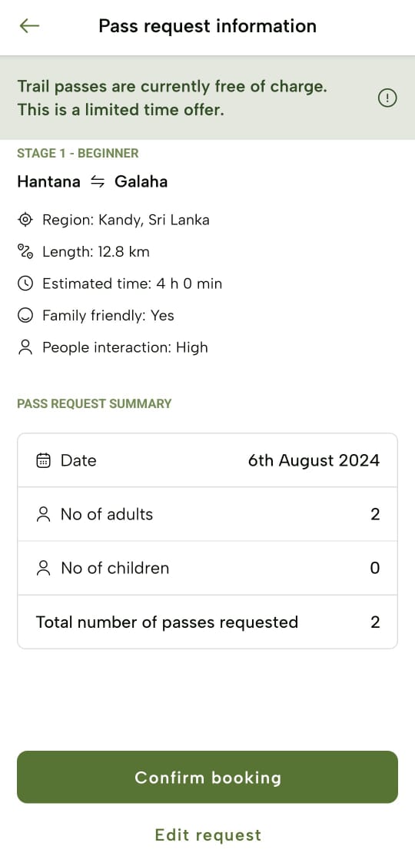The image size is (415, 856).
Task: Tap the two-way arrows between Hantana and Galaha
Action: (97, 182)
